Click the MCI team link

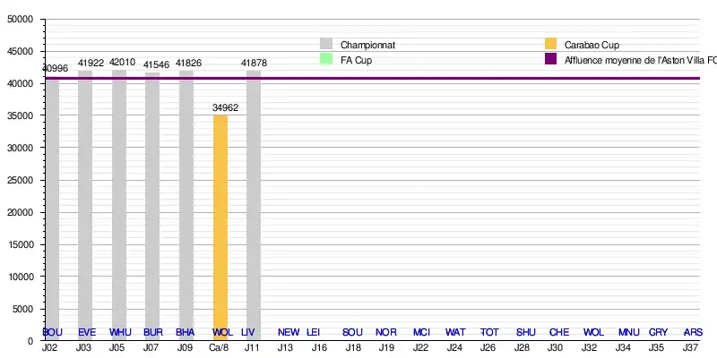(x=421, y=332)
